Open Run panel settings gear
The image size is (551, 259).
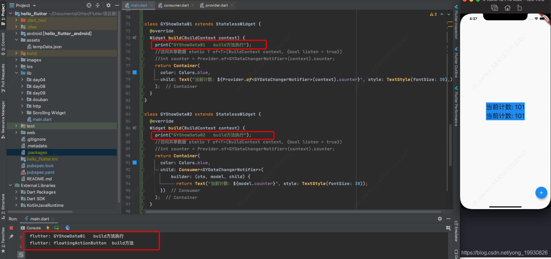[x=440, y=219]
